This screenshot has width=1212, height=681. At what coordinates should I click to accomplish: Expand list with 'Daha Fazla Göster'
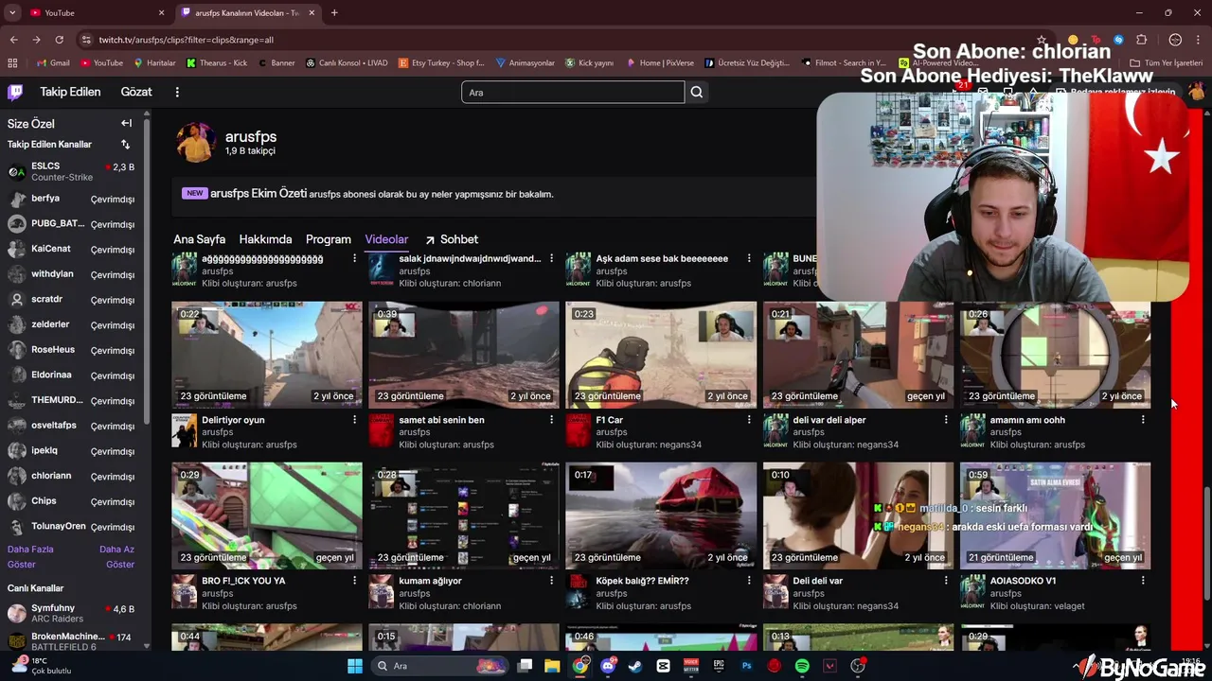click(30, 557)
